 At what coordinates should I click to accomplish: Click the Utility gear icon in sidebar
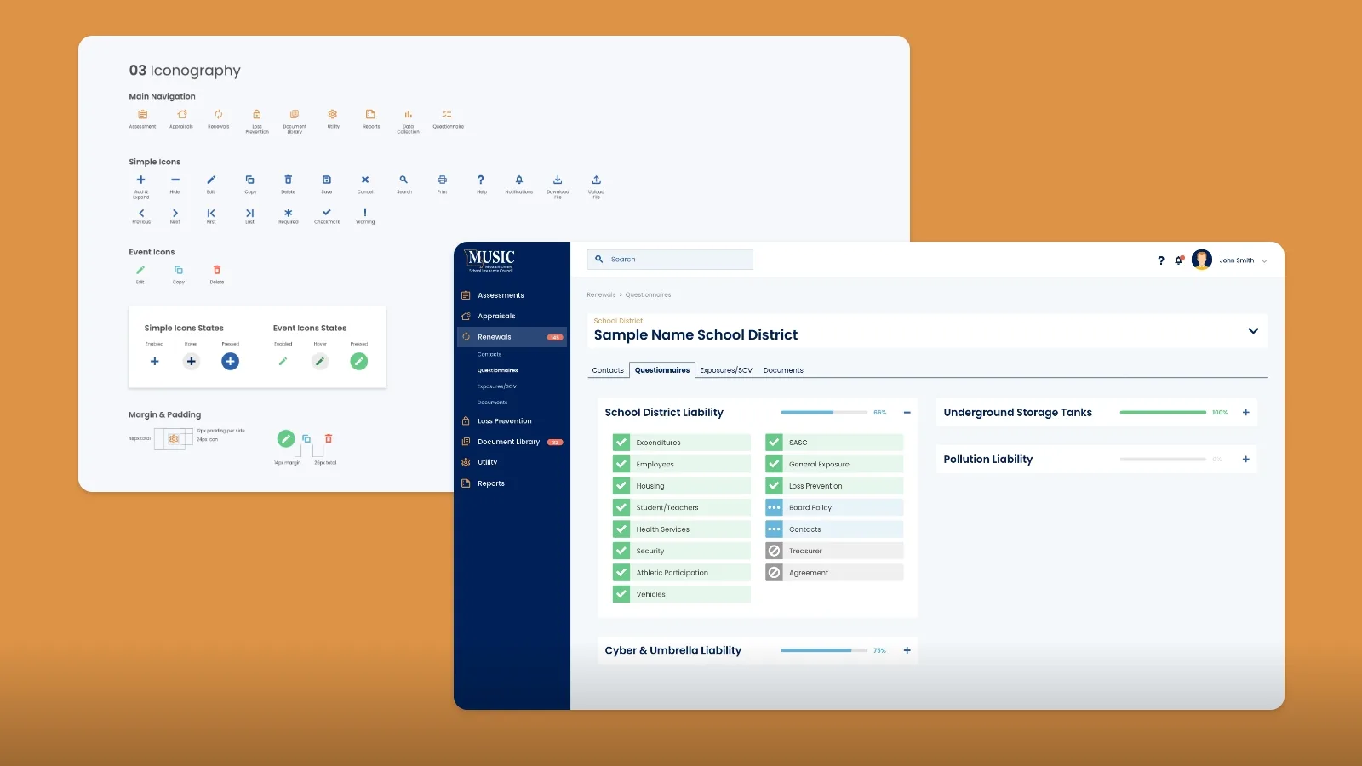point(466,462)
